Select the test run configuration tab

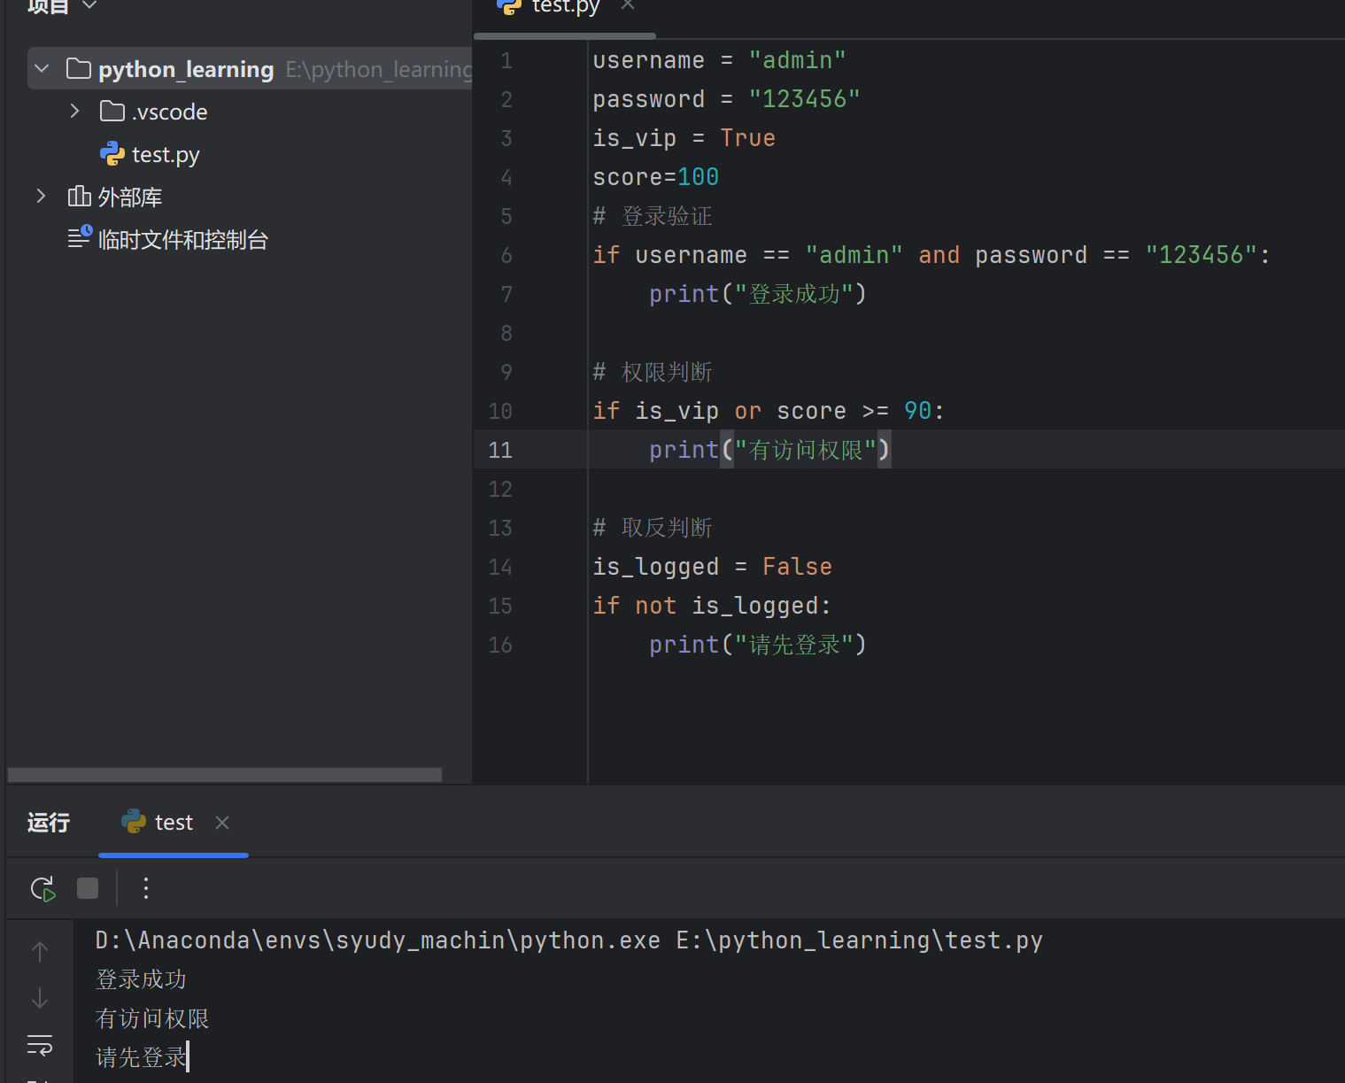(173, 823)
